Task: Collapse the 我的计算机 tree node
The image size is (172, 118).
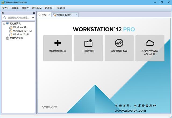Action: point(4,24)
